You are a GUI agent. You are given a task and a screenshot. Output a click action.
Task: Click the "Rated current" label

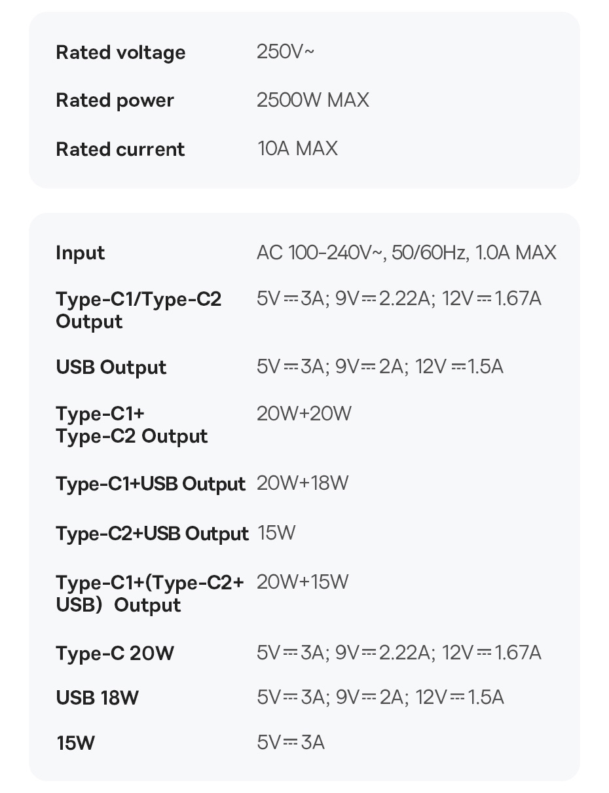click(120, 149)
